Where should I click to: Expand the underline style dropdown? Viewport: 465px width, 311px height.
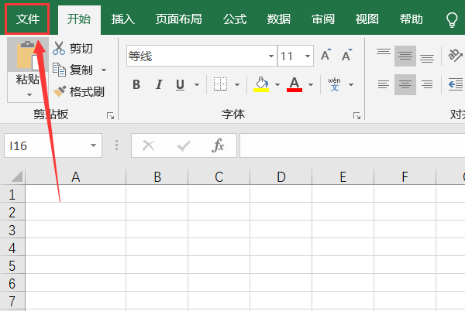[197, 84]
